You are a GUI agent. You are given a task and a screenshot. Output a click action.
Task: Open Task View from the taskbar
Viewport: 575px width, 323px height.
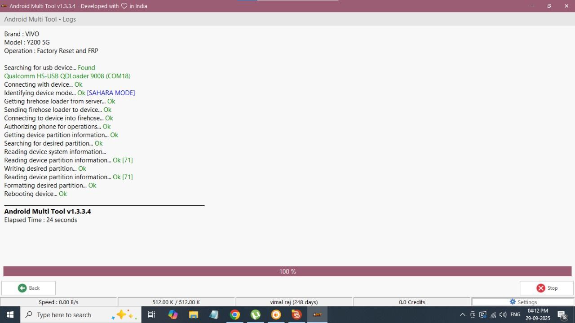(x=151, y=314)
